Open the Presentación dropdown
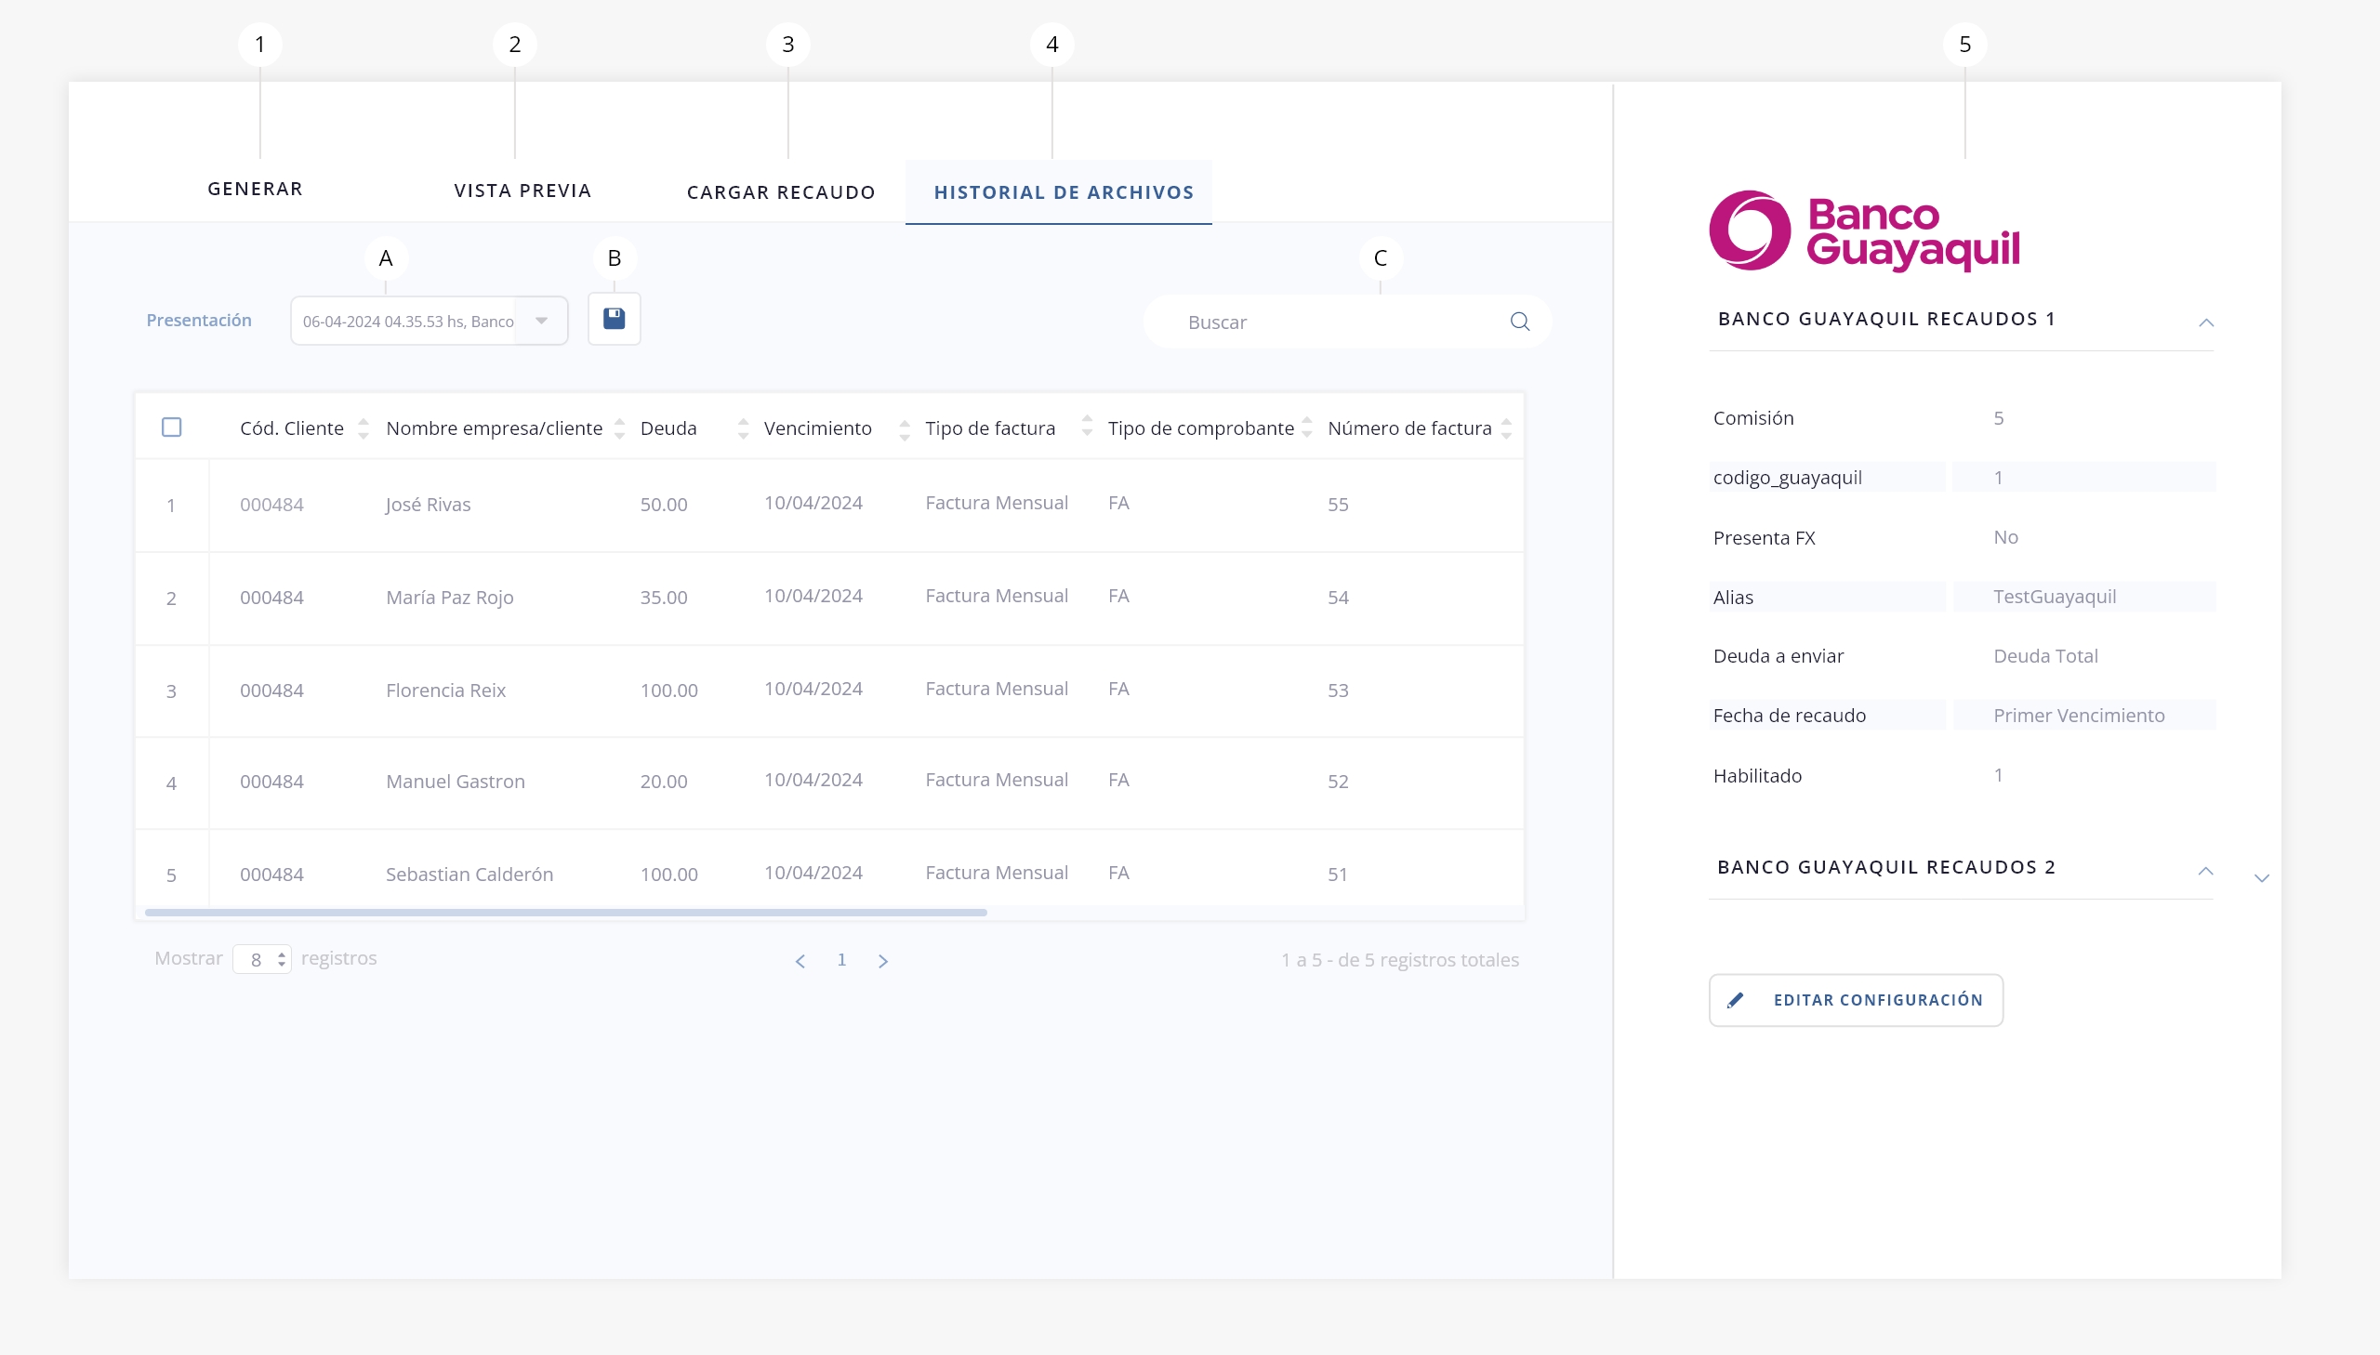Image resolution: width=2380 pixels, height=1355 pixels. coord(430,321)
